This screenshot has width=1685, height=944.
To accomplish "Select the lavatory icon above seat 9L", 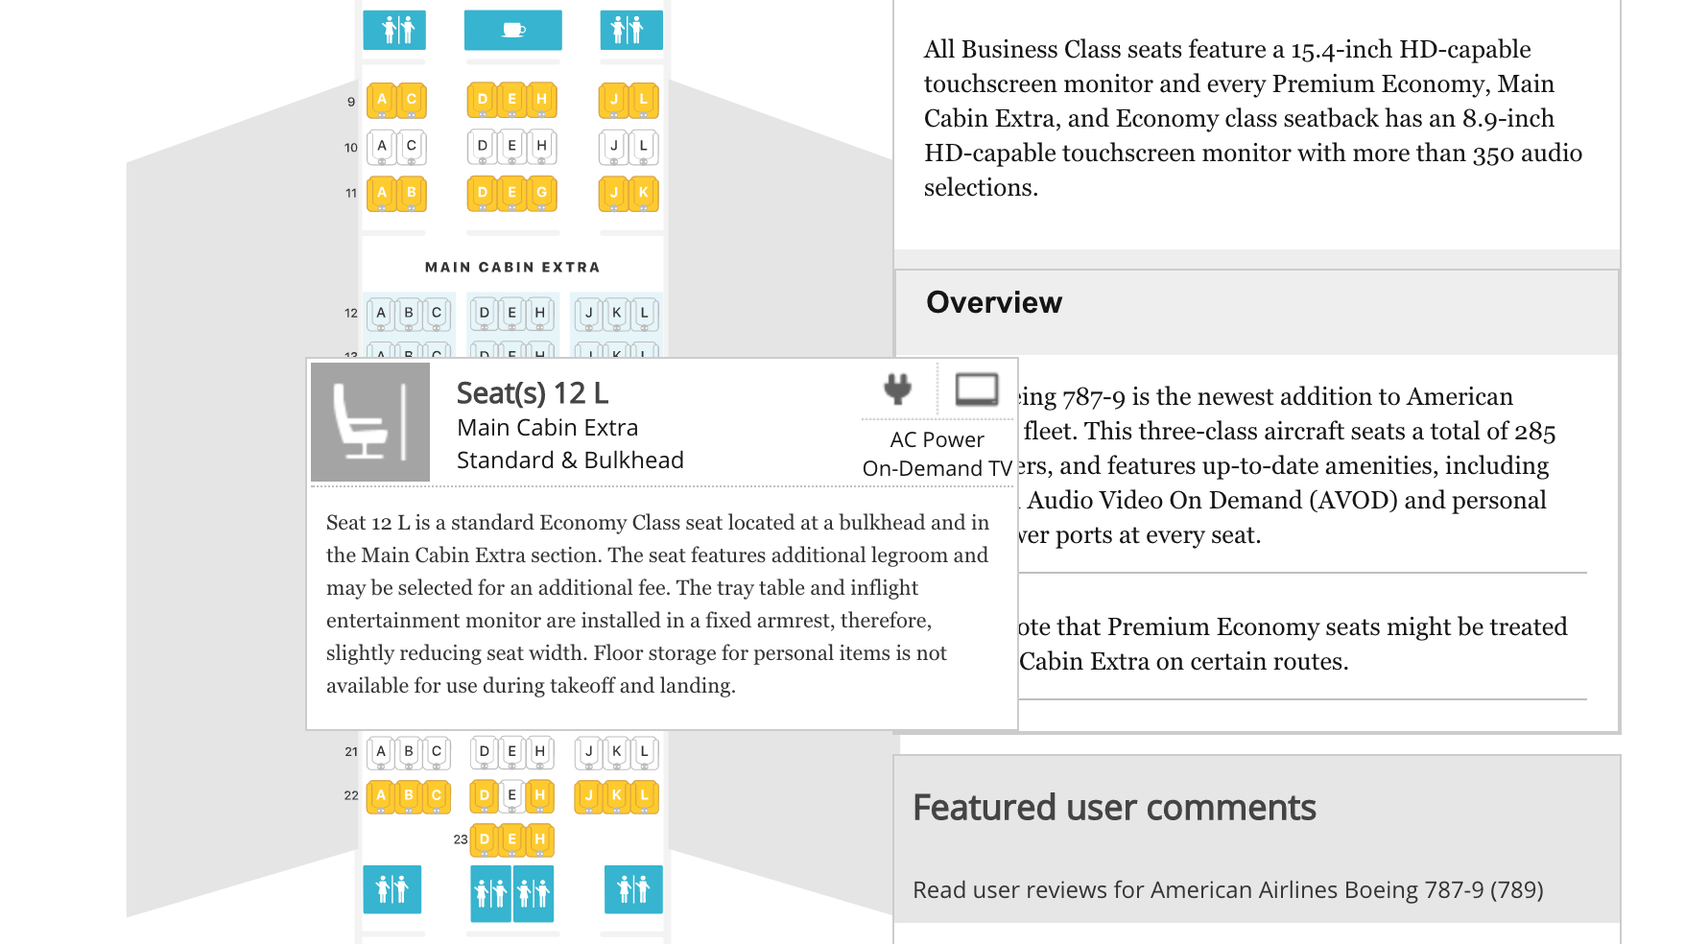I will 630,30.
